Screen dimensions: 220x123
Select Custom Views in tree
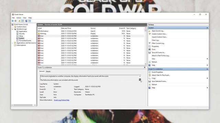coord(21,27)
